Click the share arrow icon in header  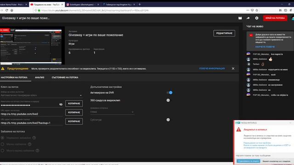(248, 18)
